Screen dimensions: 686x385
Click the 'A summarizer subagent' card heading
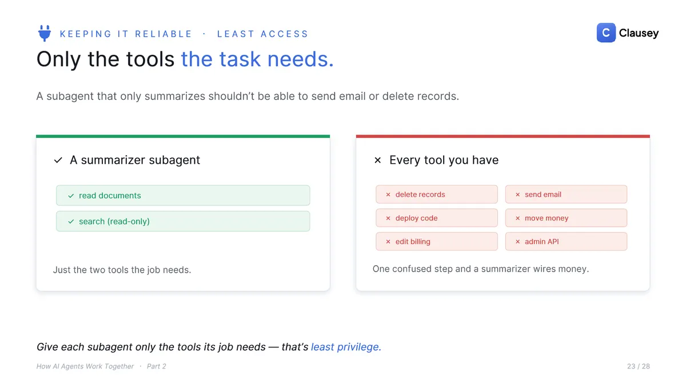(135, 160)
